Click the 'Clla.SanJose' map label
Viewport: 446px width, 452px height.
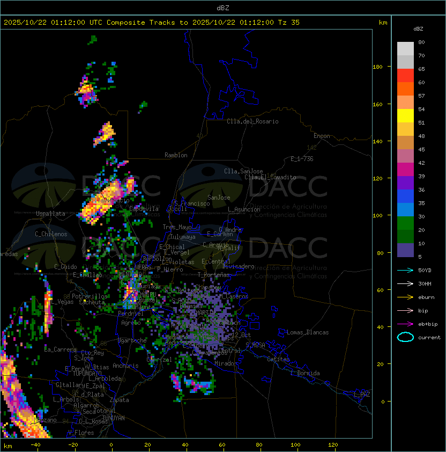point(243,171)
